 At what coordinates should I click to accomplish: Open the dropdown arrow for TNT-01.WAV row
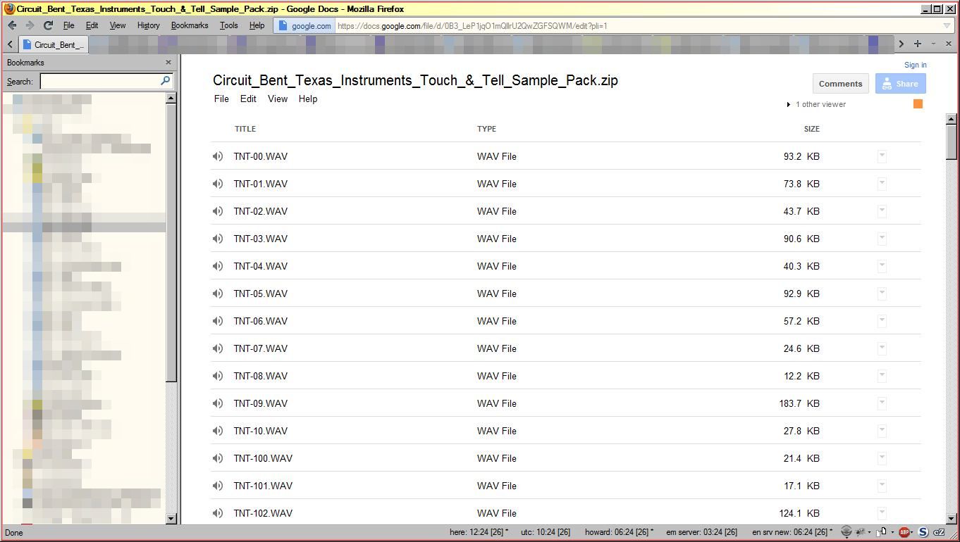click(x=882, y=184)
